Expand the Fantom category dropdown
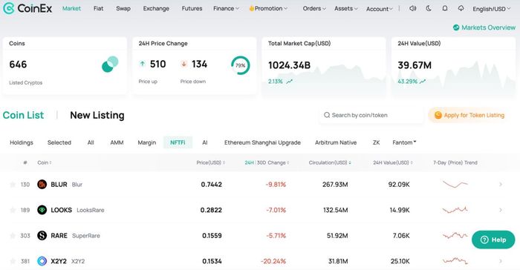 [x=404, y=142]
